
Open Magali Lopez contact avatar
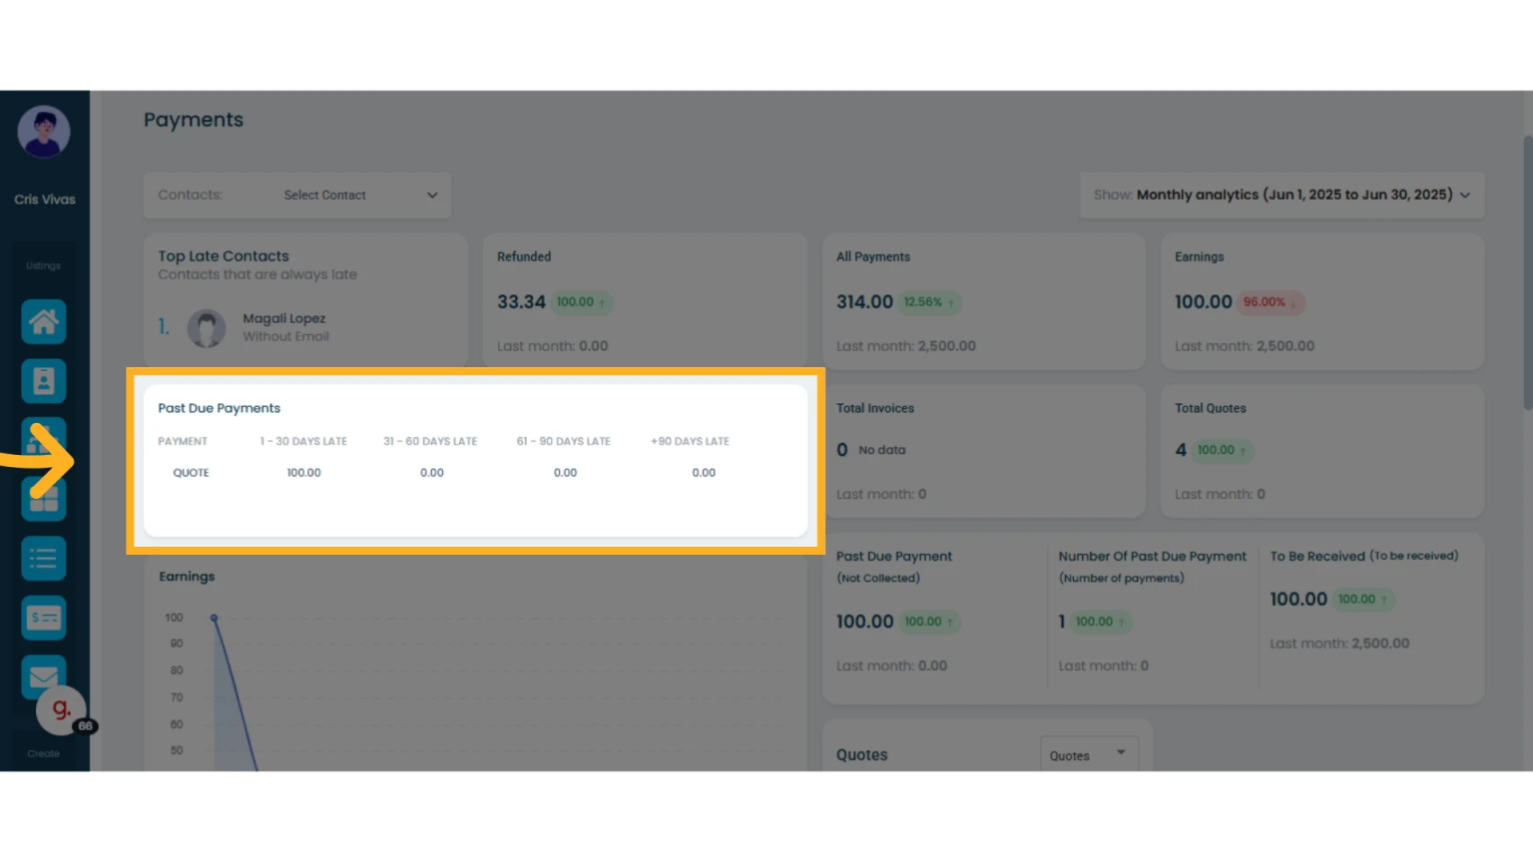(207, 328)
